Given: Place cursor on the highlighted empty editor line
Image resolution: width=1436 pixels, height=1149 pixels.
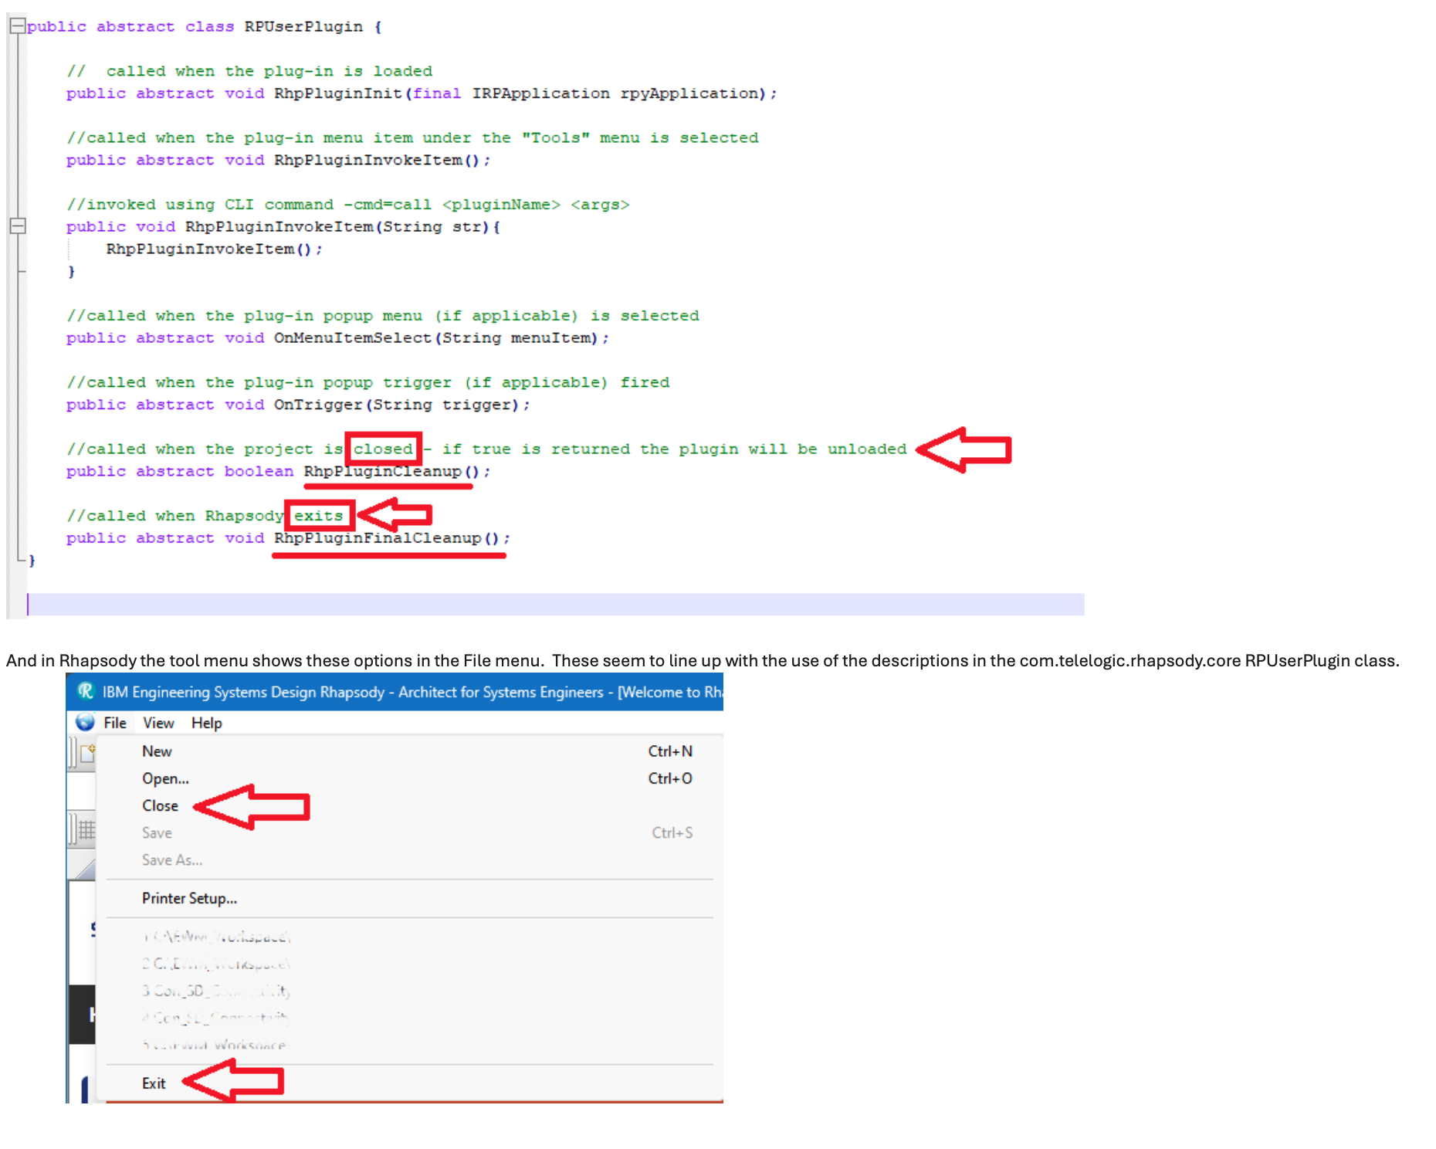Looking at the screenshot, I should pyautogui.click(x=540, y=605).
